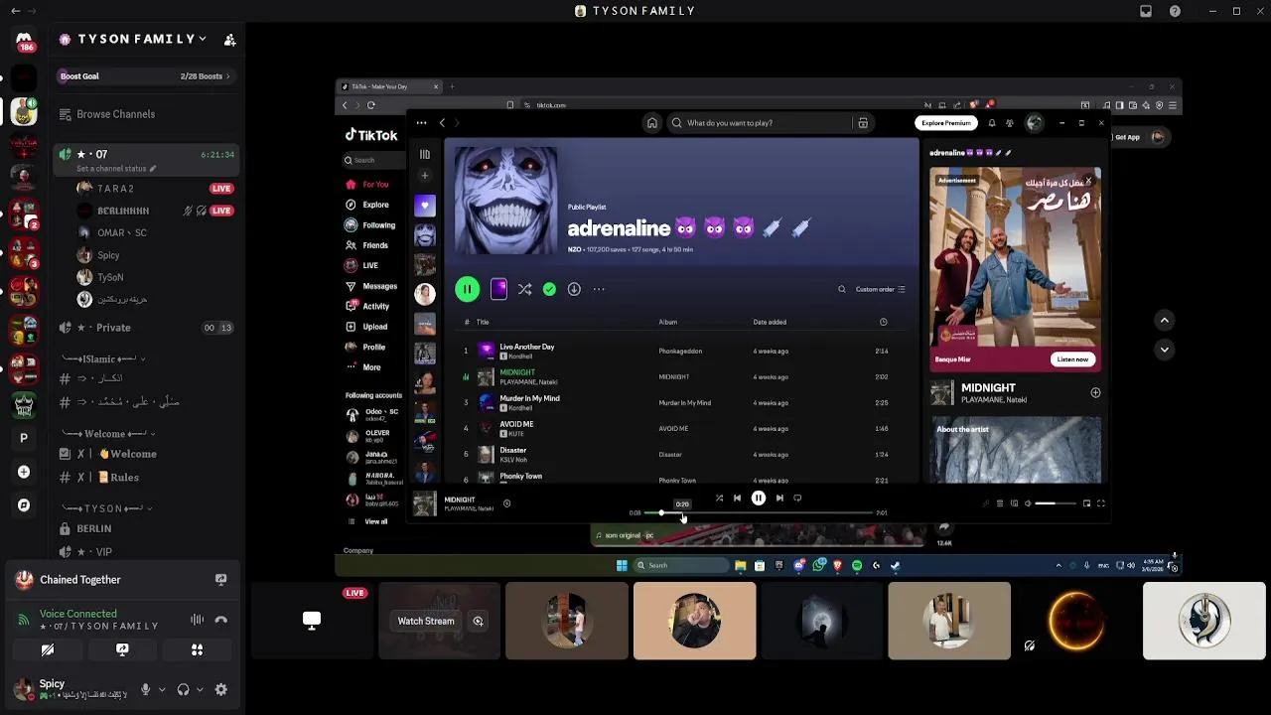Mute the Discord microphone
The image size is (1271, 715).
[x=145, y=689]
